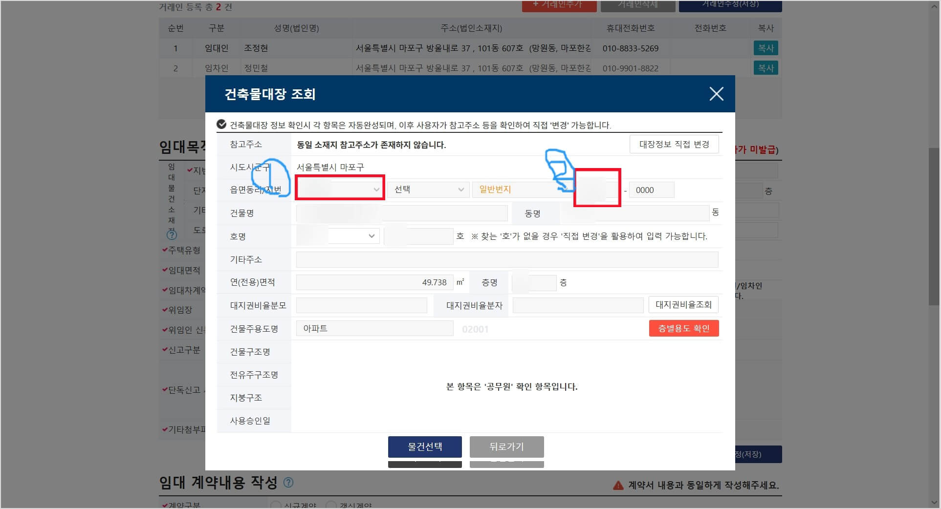Click the scroll-down arrow of the page scrollbar

tap(934, 503)
